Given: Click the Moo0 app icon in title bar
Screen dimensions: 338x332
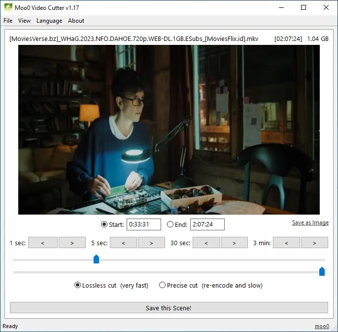Looking at the screenshot, I should 8,7.
